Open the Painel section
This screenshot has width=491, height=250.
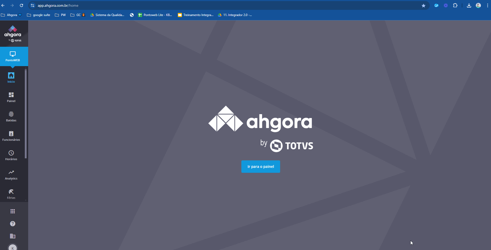pos(11,97)
